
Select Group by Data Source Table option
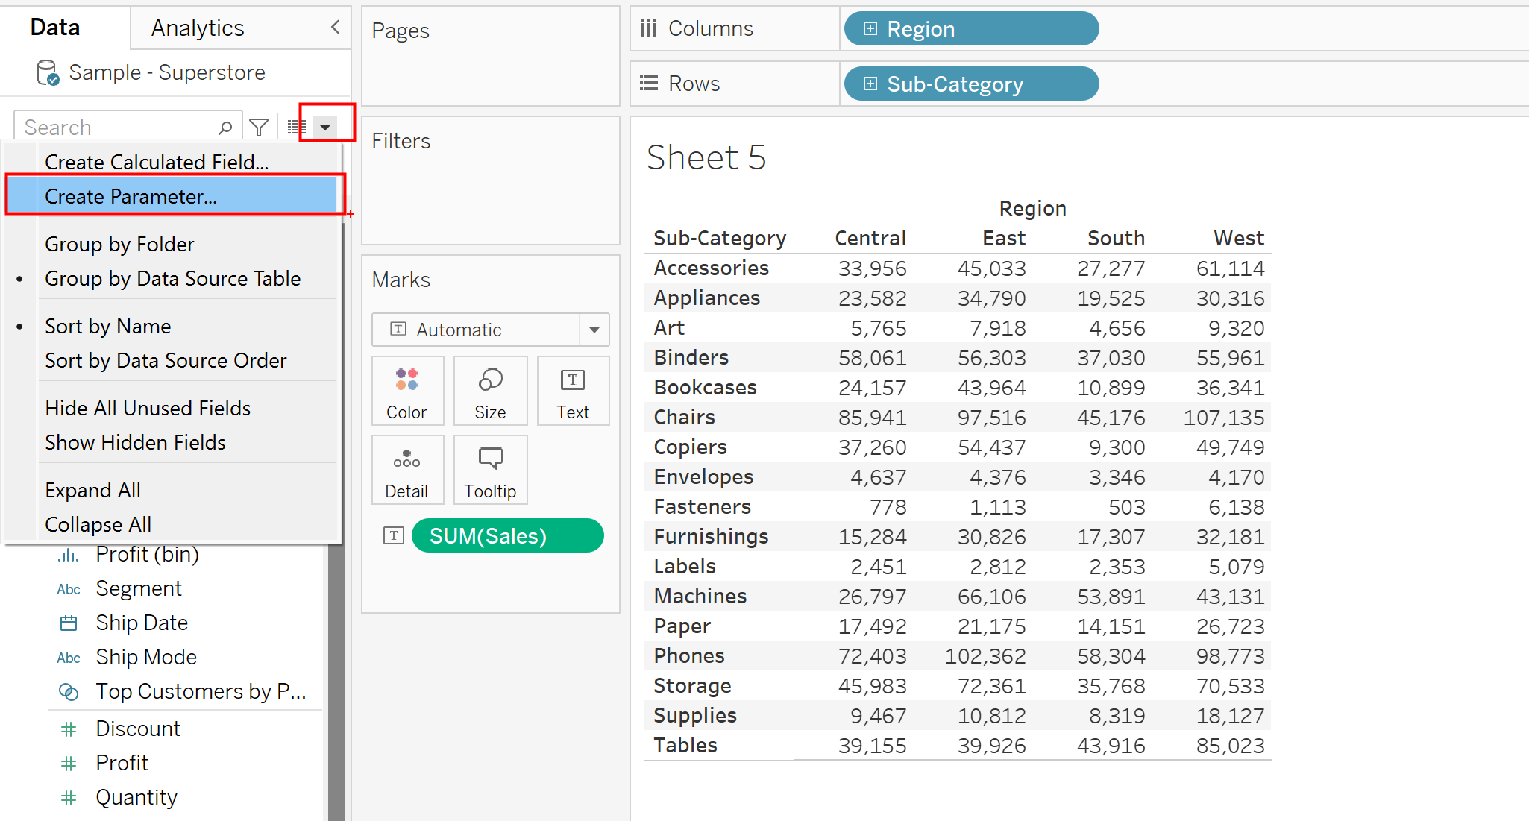(173, 279)
